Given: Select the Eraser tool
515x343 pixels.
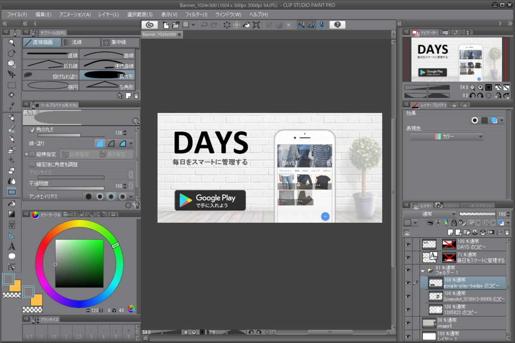Looking at the screenshot, I should (12, 170).
